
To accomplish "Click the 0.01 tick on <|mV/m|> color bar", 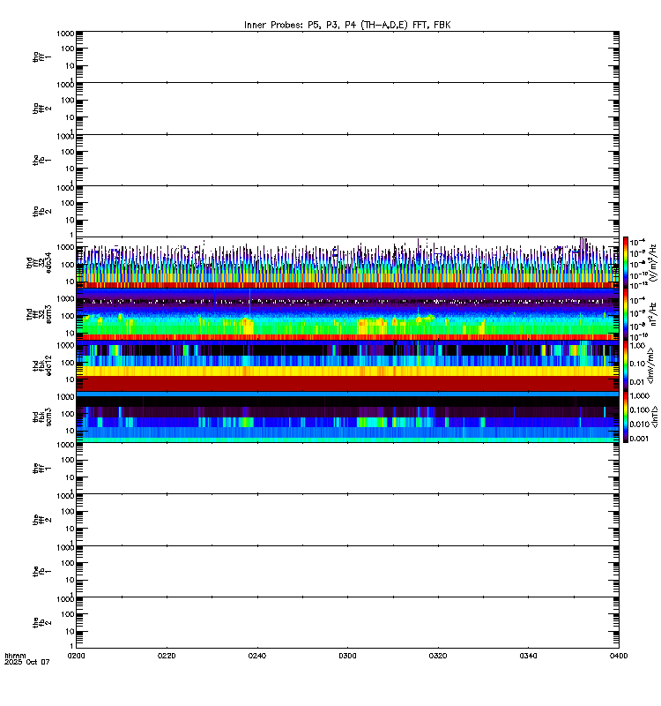I will (637, 382).
